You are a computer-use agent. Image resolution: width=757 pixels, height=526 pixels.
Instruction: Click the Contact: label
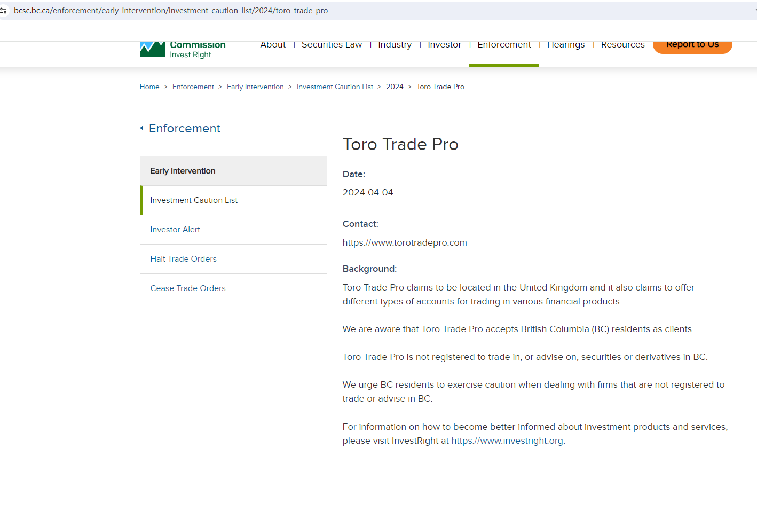tap(360, 224)
